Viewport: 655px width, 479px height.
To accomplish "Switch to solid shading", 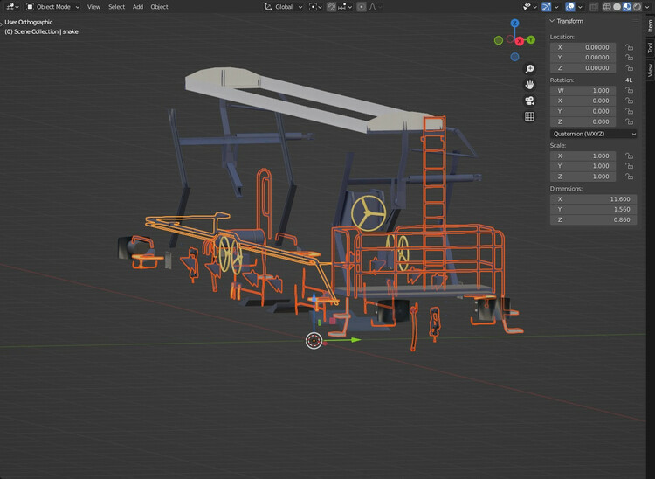I will click(617, 7).
